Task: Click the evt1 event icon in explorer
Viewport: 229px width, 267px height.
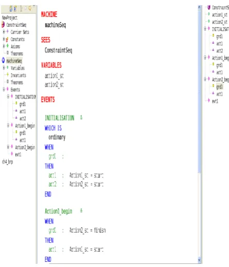Action: (12, 154)
